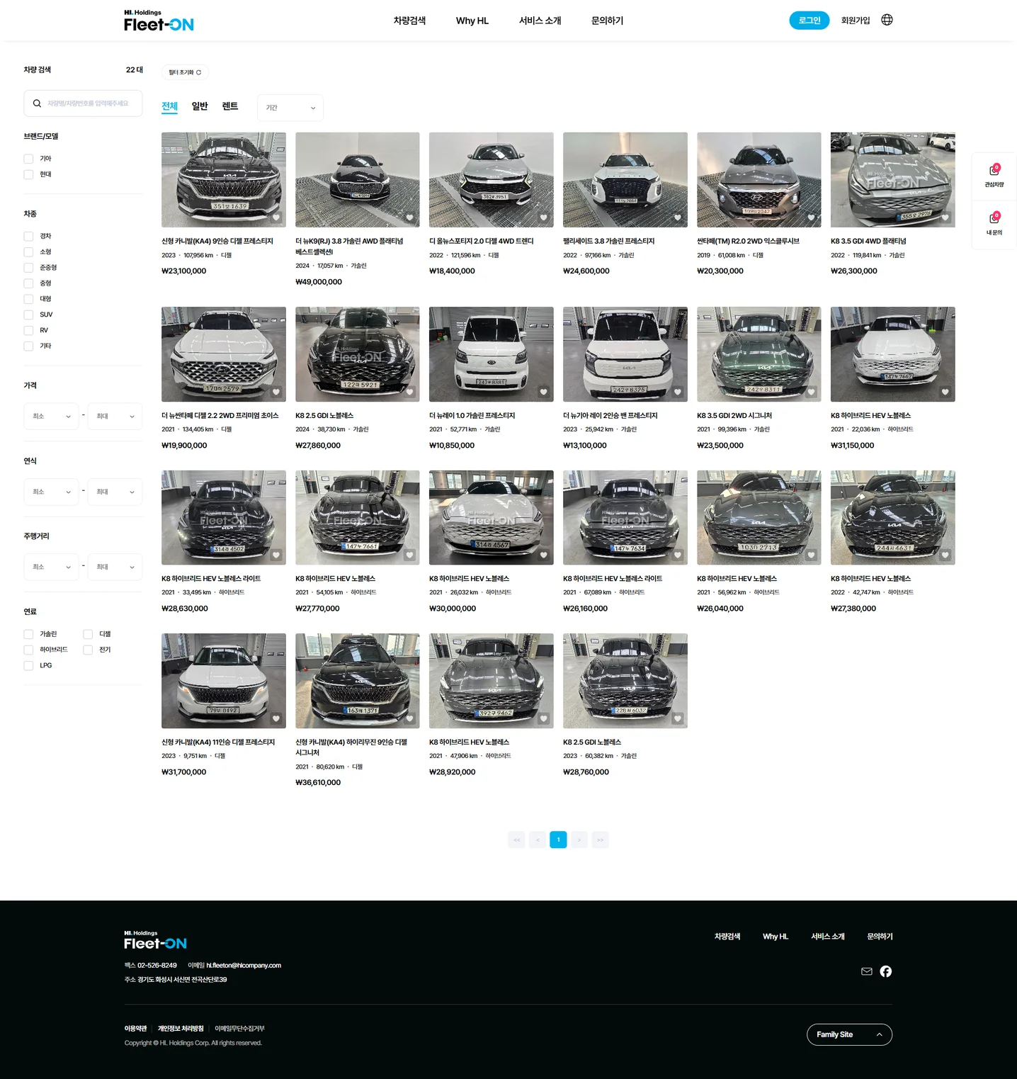Click the Fleet-ON header logo
The width and height of the screenshot is (1017, 1079).
(x=159, y=21)
